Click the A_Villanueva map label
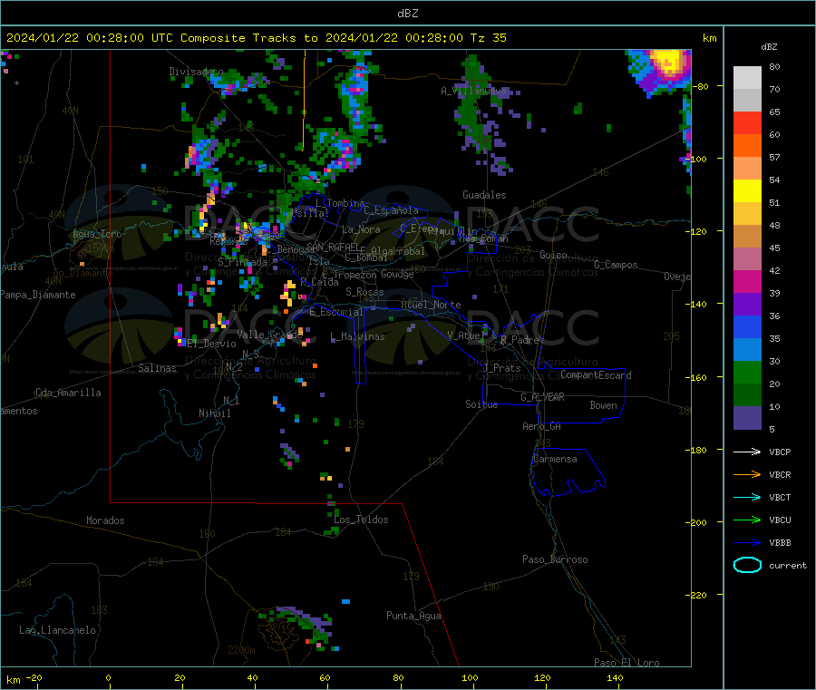 pyautogui.click(x=473, y=91)
